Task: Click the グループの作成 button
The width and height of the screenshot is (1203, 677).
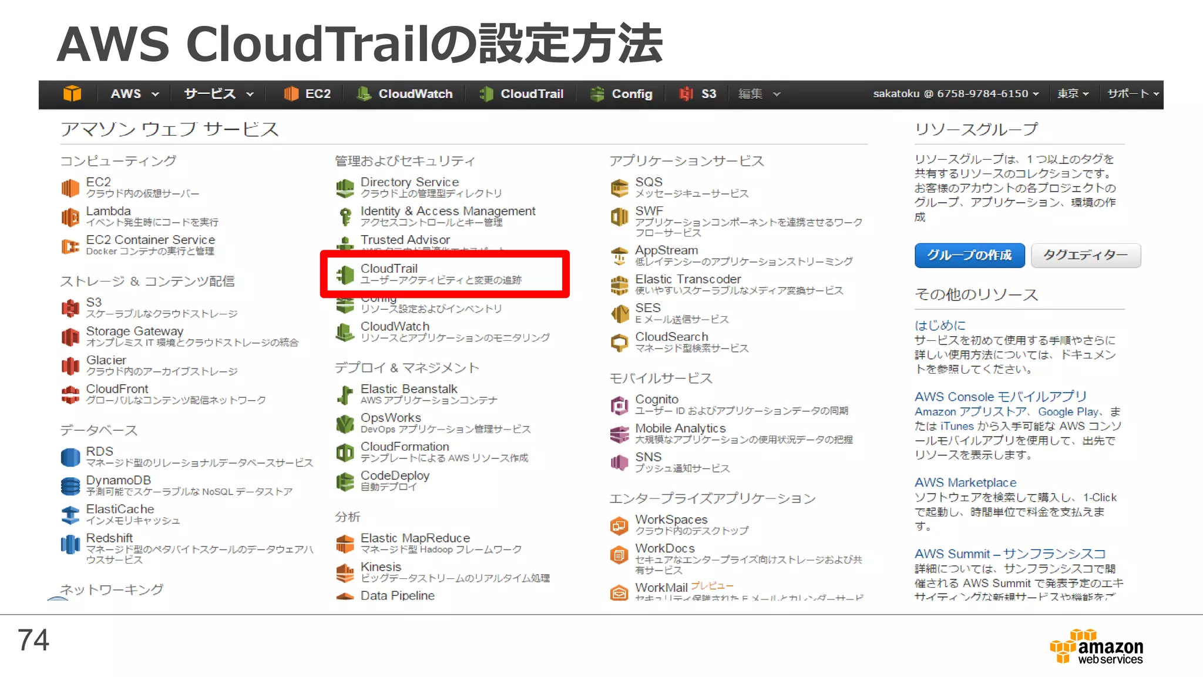Action: tap(969, 255)
